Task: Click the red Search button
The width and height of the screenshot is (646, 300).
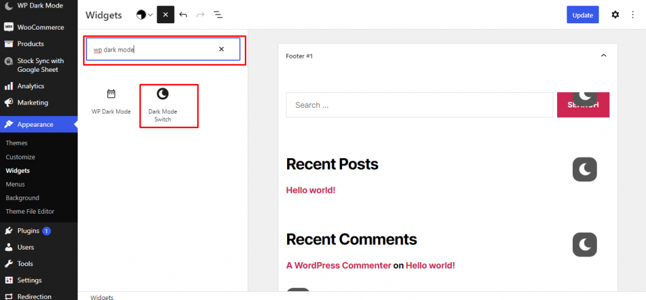Action: [583, 105]
